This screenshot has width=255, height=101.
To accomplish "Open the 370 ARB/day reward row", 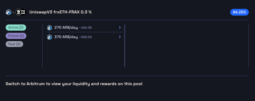I will (x=85, y=37).
